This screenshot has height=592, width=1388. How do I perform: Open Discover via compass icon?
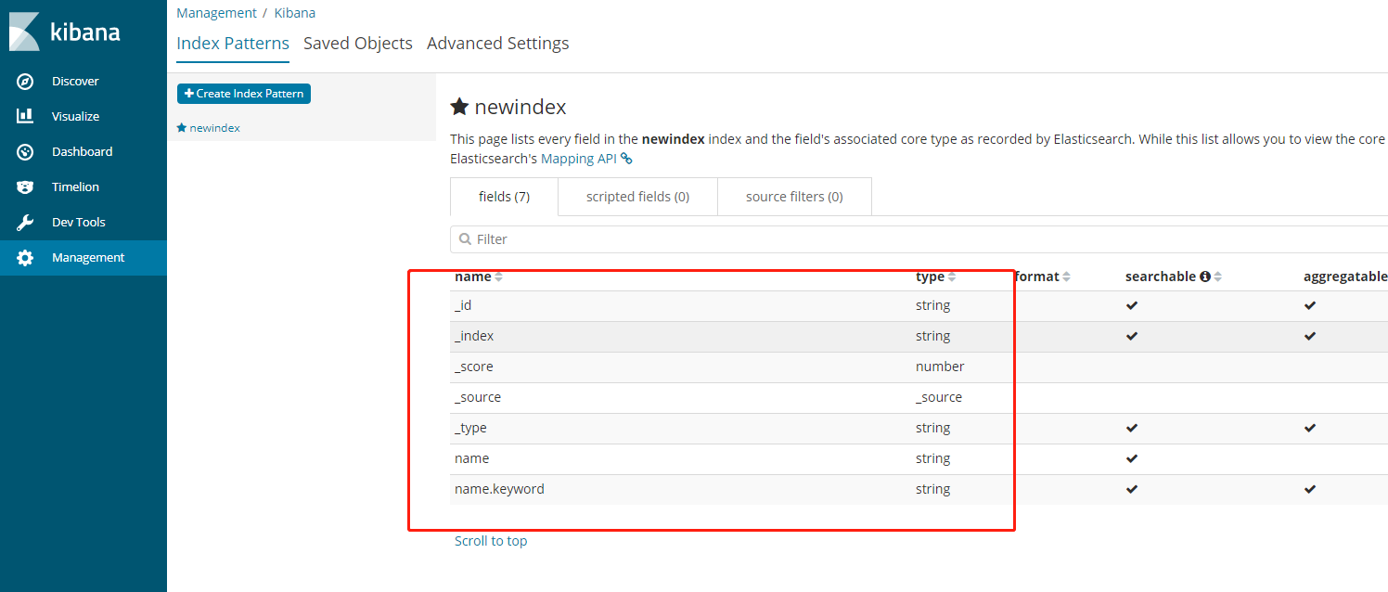25,82
